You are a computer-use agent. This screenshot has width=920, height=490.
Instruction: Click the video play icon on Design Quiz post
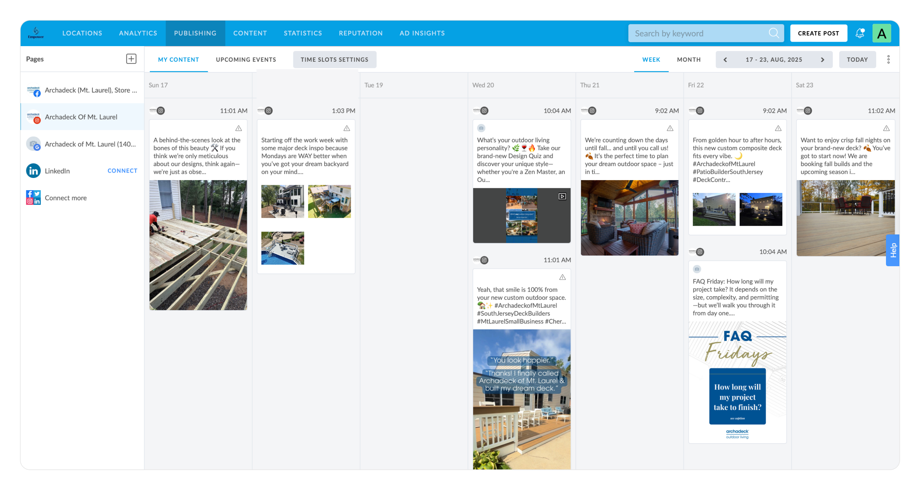[562, 196]
